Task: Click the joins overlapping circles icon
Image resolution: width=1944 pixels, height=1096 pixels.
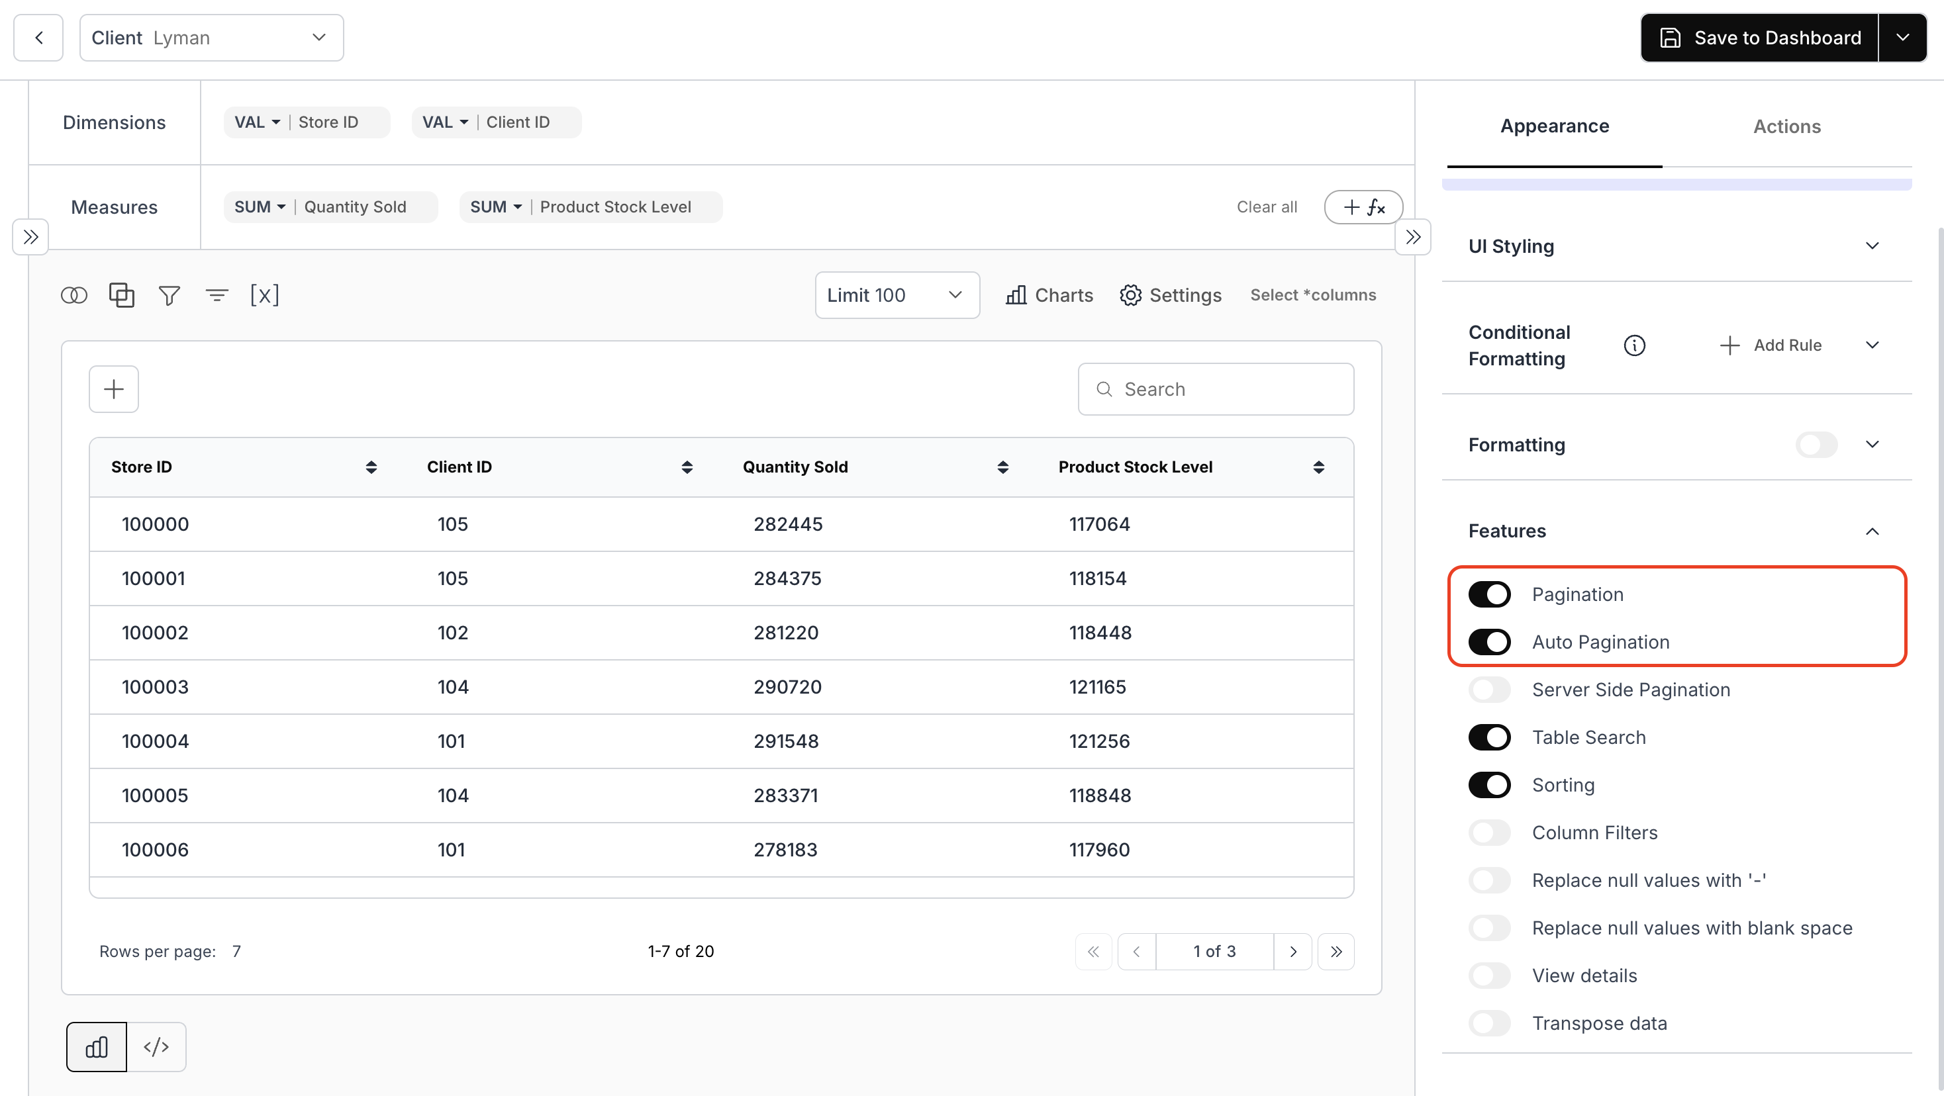Action: [x=74, y=295]
